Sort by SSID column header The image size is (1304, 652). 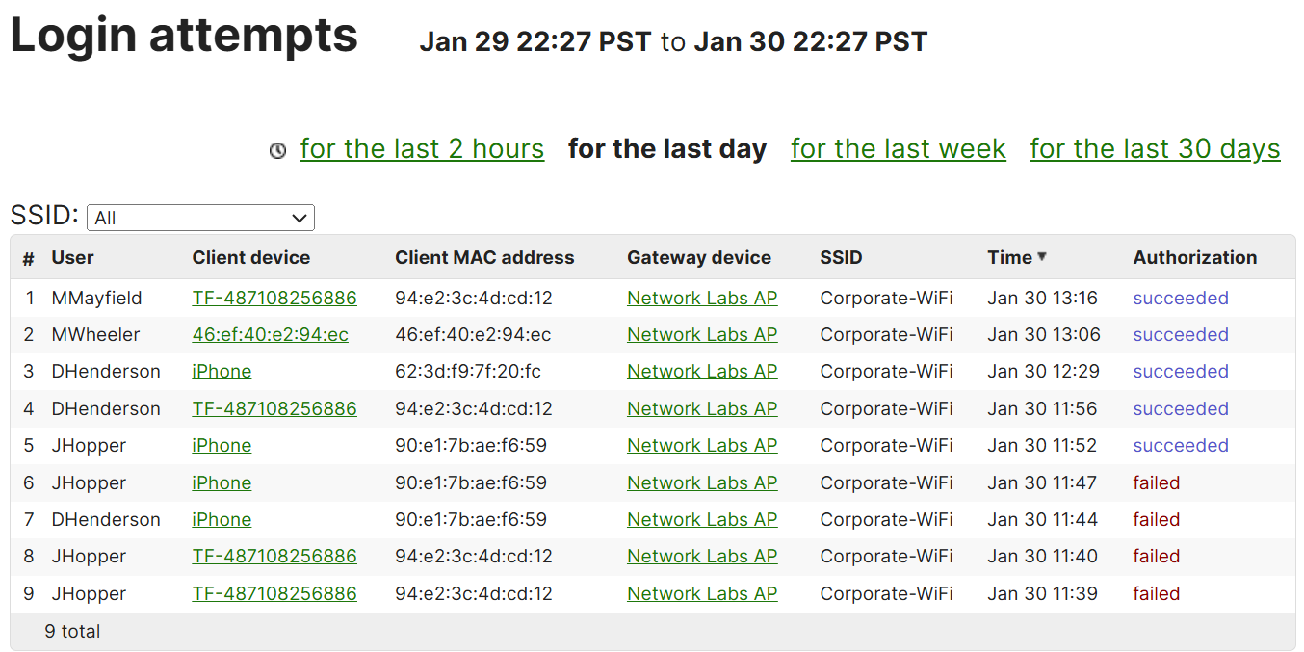click(841, 257)
